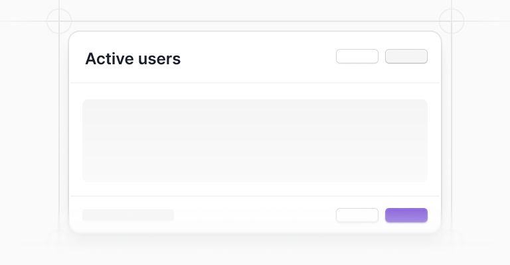Click empty header space beside the title
The height and width of the screenshot is (265, 510).
click(x=258, y=57)
